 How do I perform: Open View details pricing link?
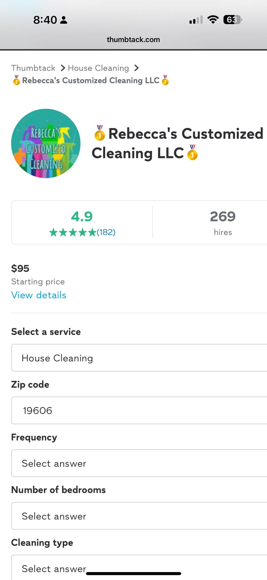(x=39, y=295)
